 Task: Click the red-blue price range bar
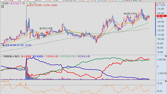[x=156, y=19]
